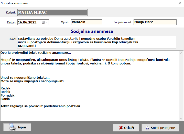Click the floppy disk icon to save changes

coord(147,128)
